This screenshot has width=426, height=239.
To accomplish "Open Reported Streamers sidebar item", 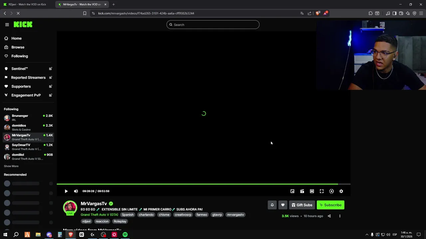I will tap(28, 77).
